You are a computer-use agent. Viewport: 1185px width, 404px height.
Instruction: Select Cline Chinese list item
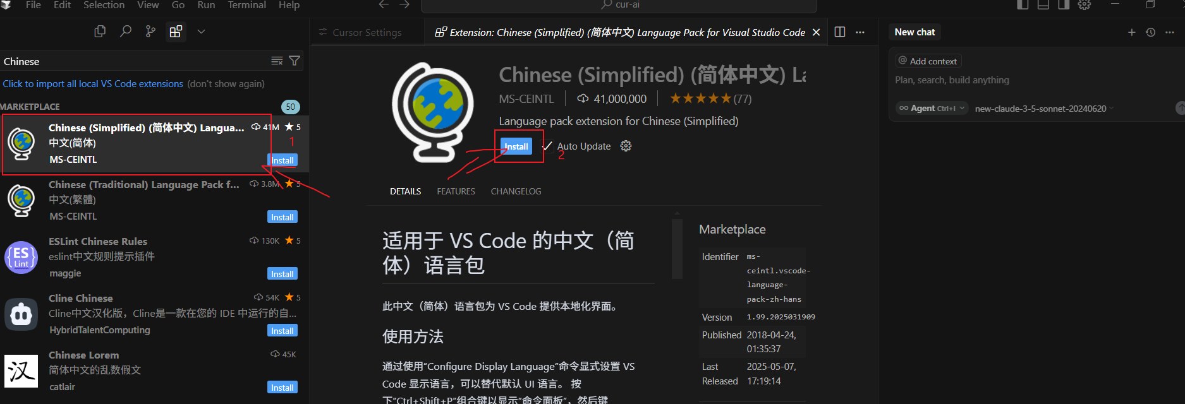[154, 314]
